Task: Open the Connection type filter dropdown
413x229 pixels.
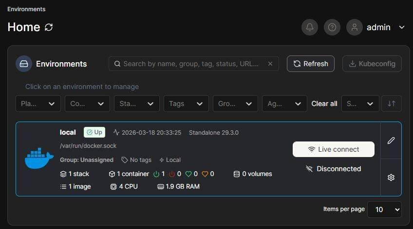Action: 88,104
